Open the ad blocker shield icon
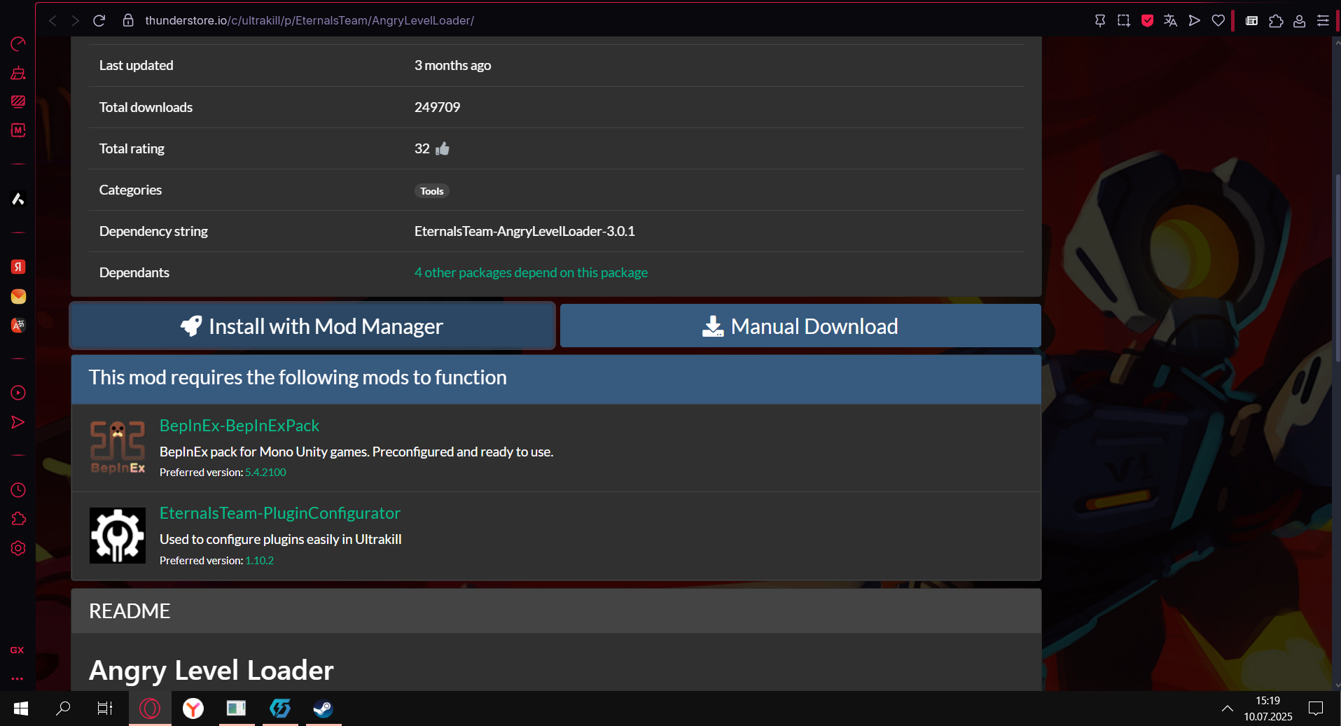1341x726 pixels. [x=1147, y=21]
